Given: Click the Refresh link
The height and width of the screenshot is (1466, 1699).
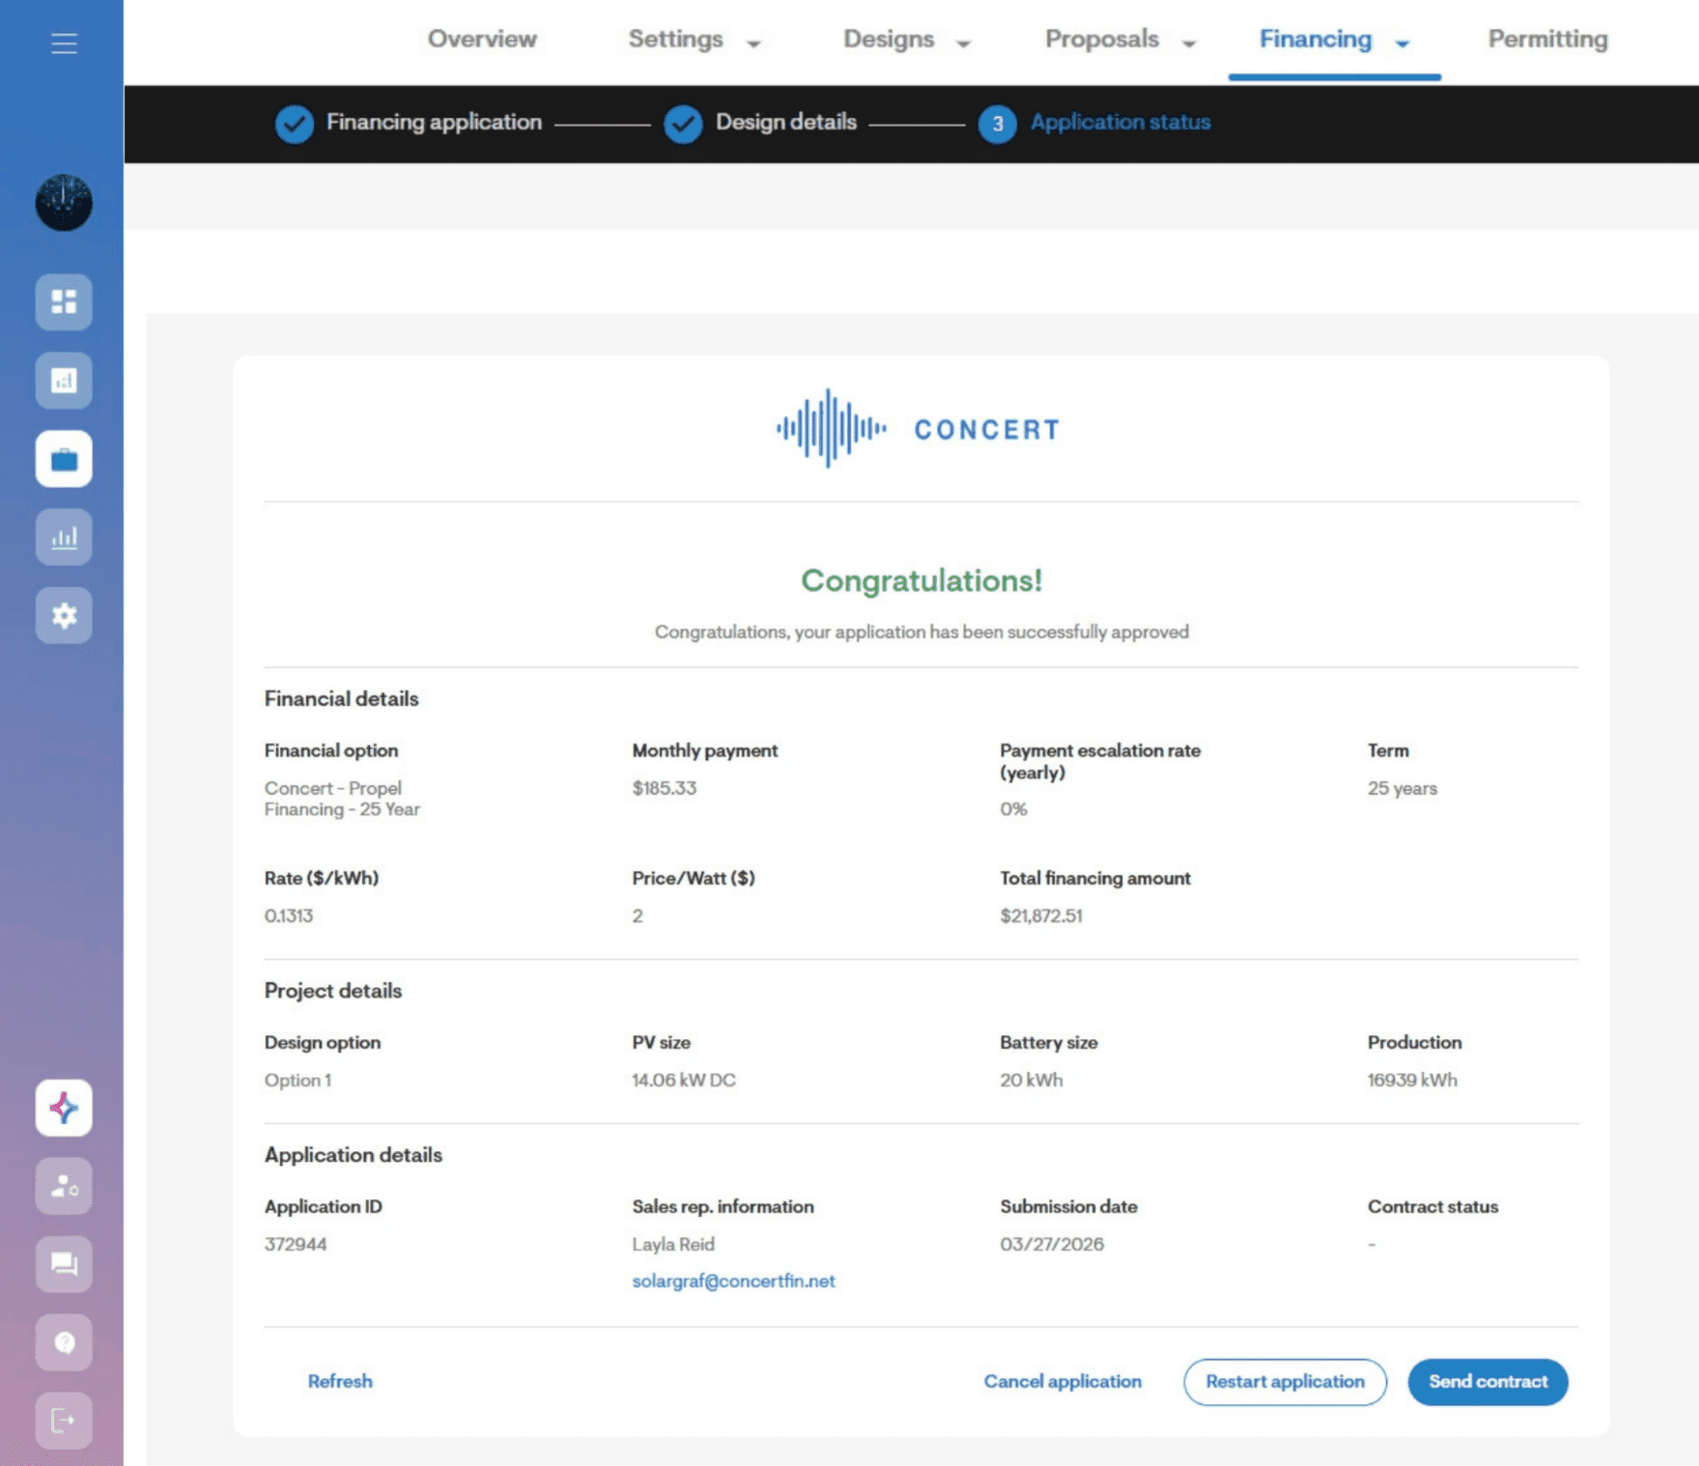Looking at the screenshot, I should [340, 1381].
